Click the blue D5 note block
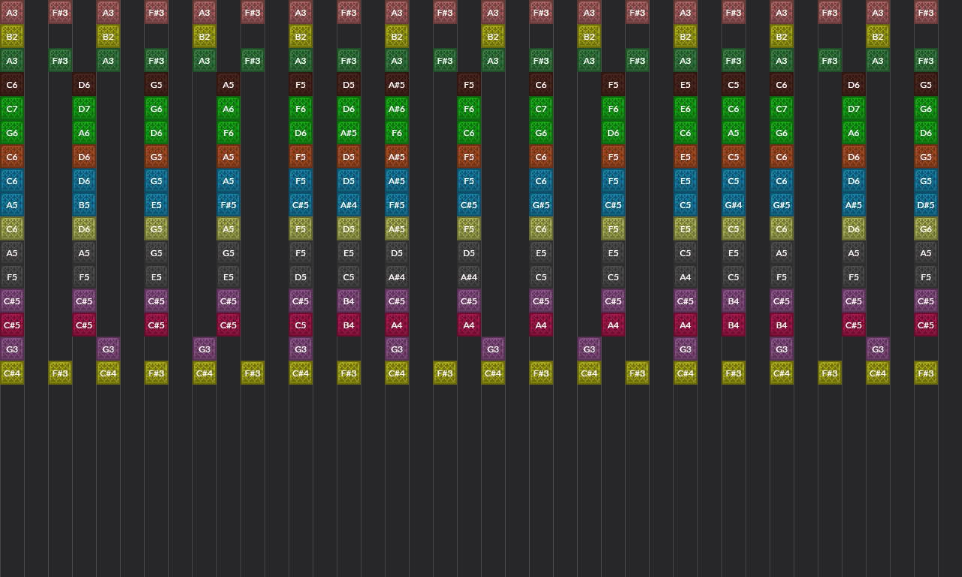This screenshot has width=962, height=577. (x=349, y=181)
